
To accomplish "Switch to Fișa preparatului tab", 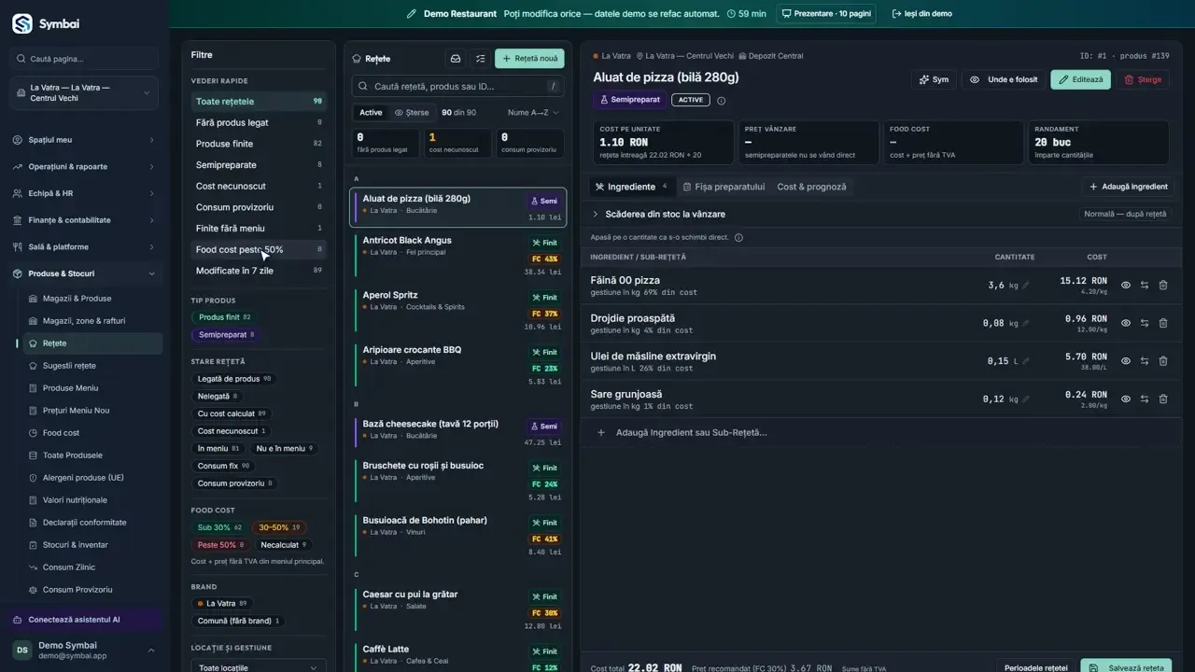I will (x=724, y=187).
